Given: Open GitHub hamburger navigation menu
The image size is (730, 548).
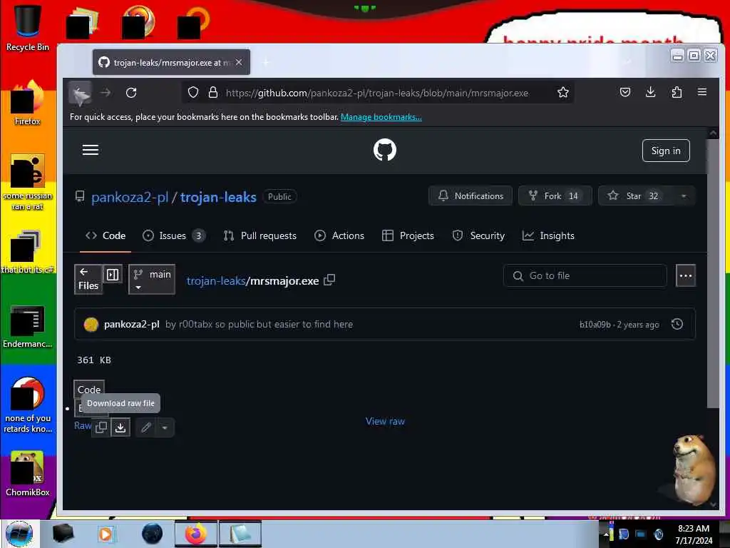Looking at the screenshot, I should point(91,150).
